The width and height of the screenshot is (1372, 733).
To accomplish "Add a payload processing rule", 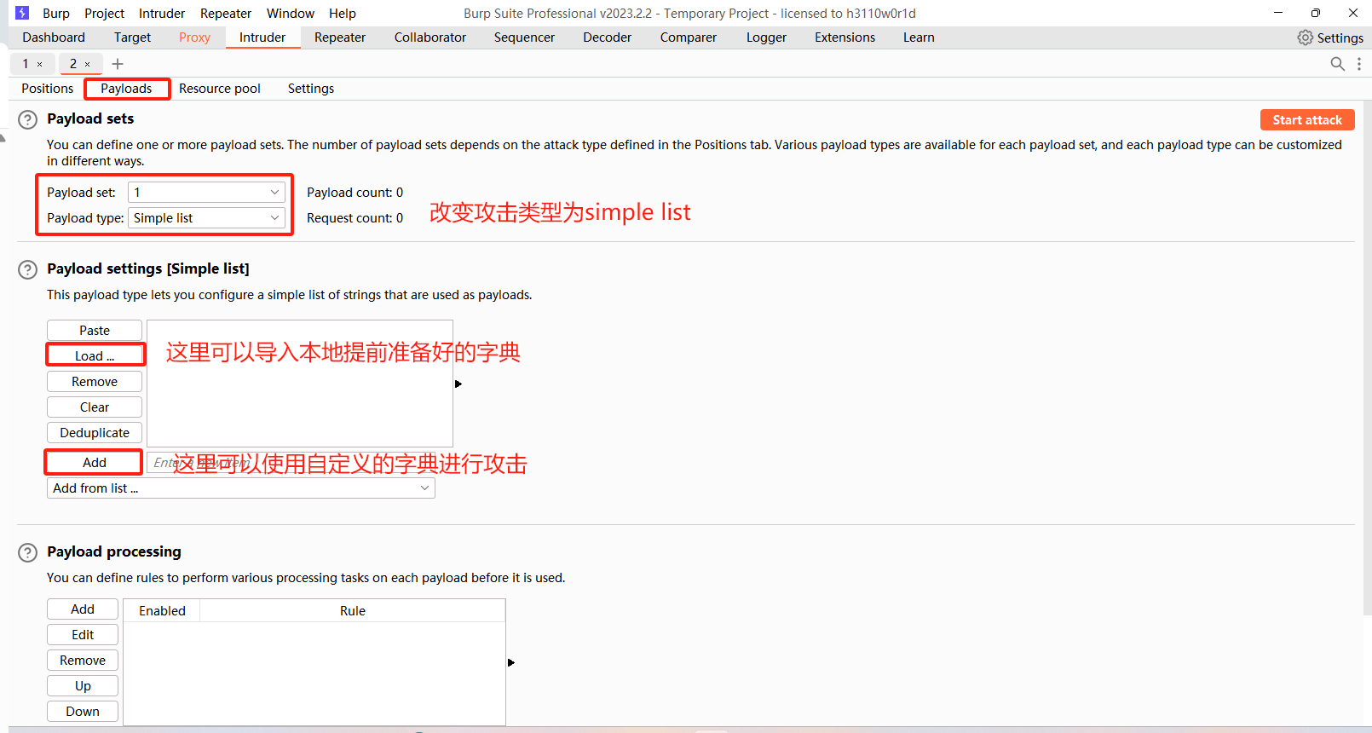I will [83, 609].
